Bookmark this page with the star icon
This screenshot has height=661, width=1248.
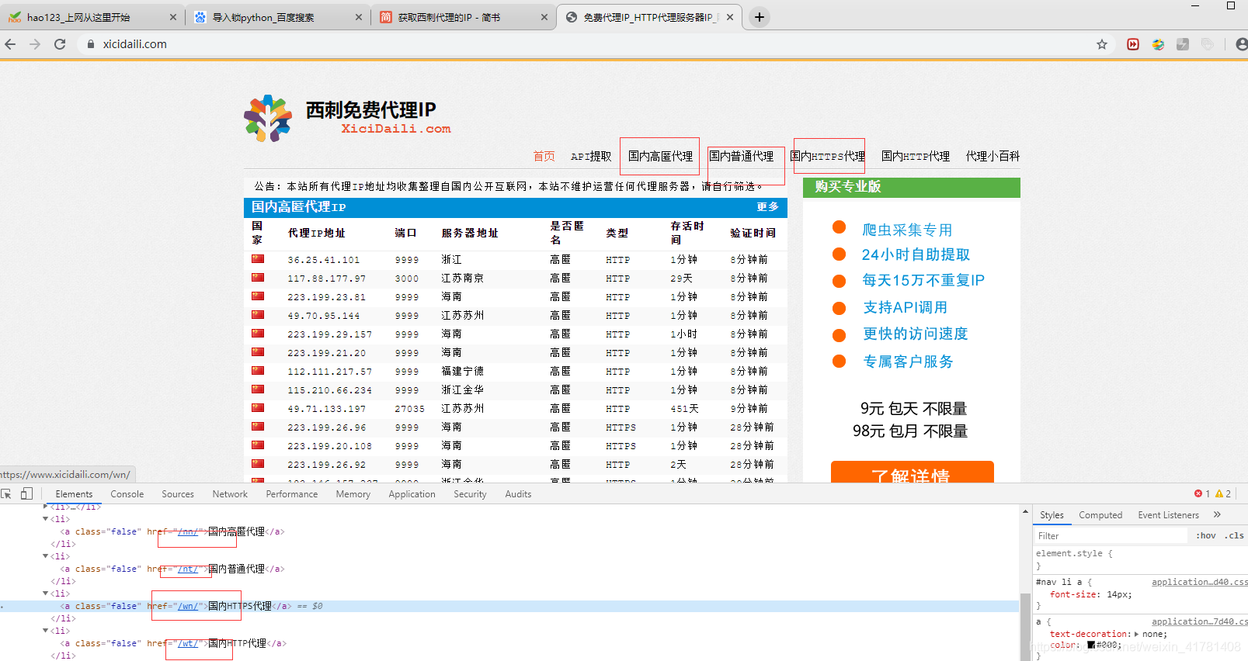1102,44
